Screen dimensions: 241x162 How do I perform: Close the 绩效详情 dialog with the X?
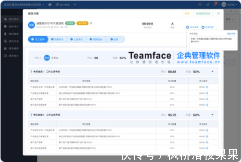(x=218, y=13)
